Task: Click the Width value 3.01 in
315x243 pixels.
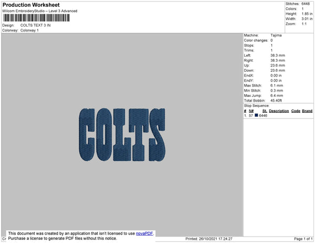Action: tap(307, 19)
